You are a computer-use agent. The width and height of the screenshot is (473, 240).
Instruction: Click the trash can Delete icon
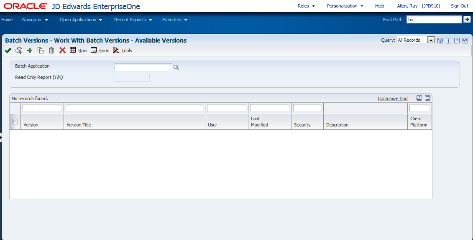tap(51, 50)
